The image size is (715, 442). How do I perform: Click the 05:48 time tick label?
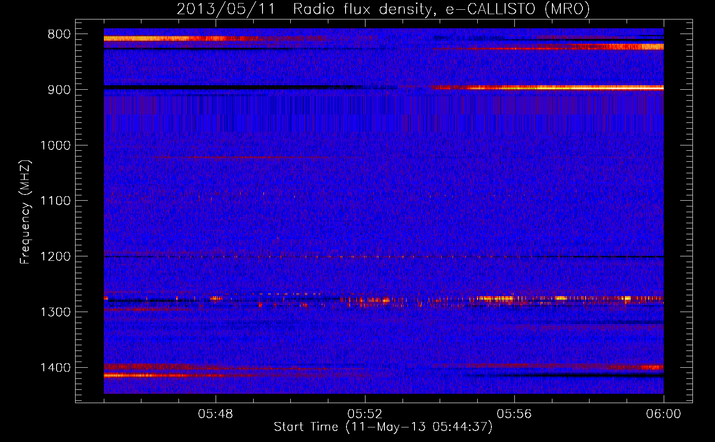(216, 414)
